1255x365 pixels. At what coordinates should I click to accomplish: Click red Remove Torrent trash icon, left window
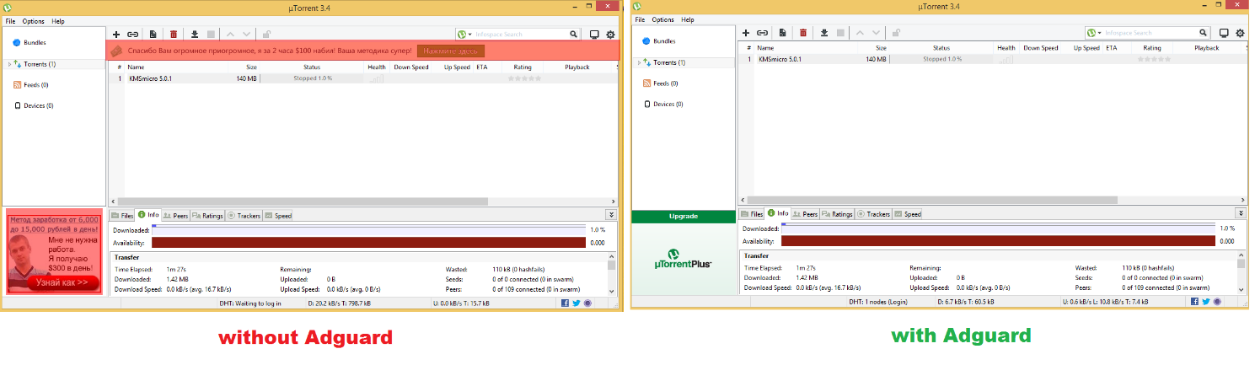(174, 35)
